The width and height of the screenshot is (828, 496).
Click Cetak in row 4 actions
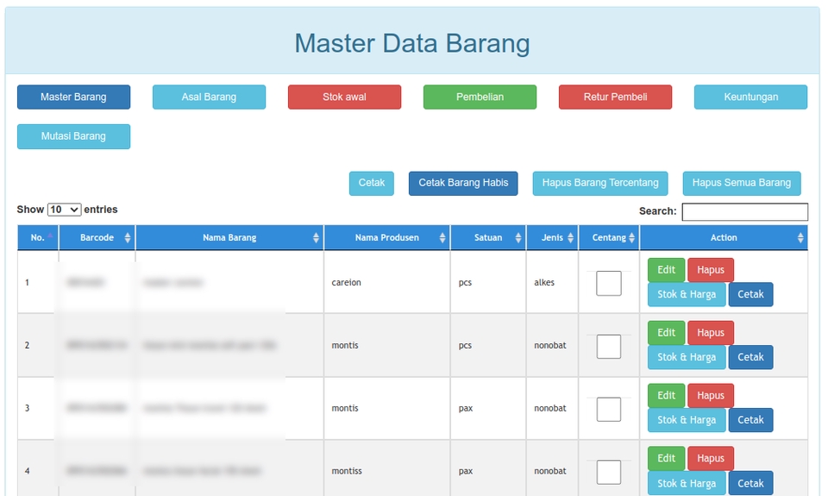pos(750,483)
